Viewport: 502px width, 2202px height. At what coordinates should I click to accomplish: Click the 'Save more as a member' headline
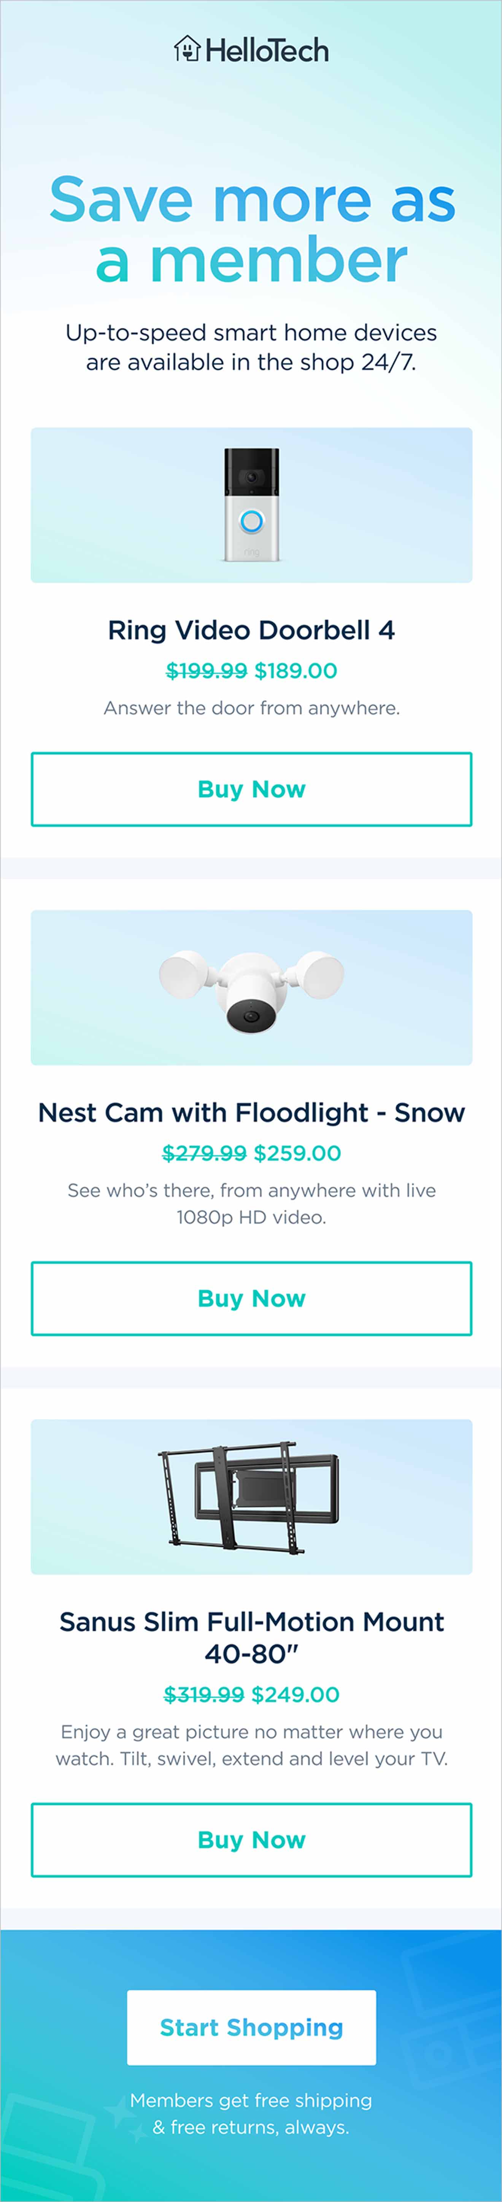(x=251, y=229)
